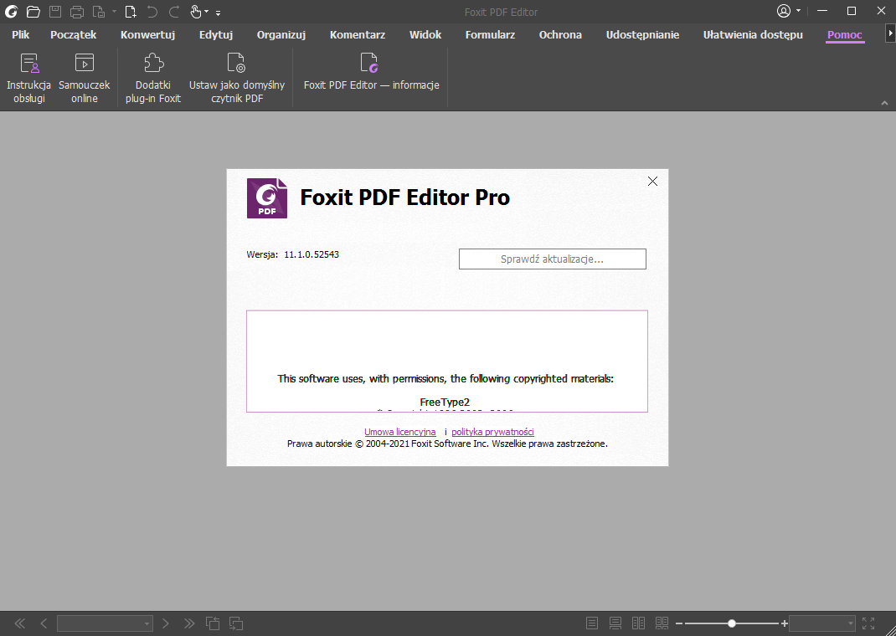Click the Save floppy disk icon
896x636 pixels.
click(x=55, y=12)
